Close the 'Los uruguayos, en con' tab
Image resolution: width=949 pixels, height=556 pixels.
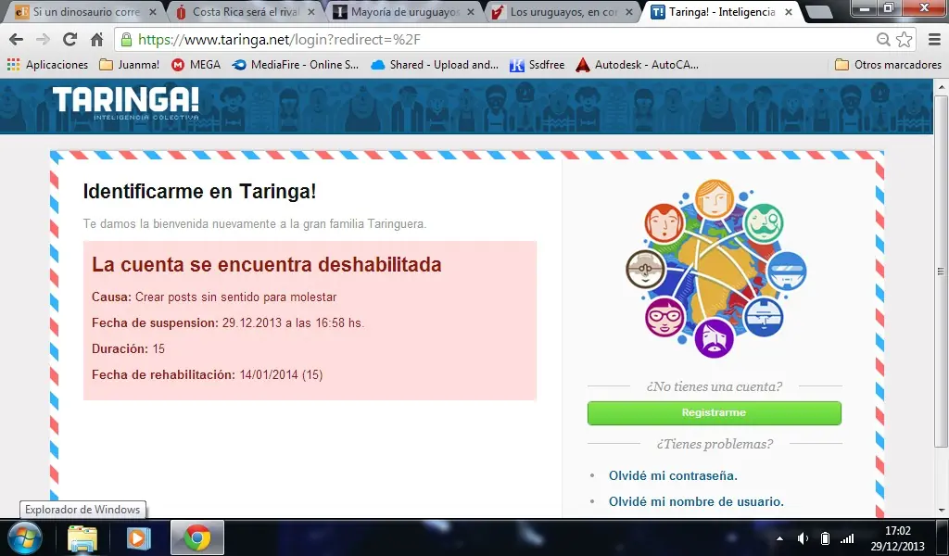(629, 12)
